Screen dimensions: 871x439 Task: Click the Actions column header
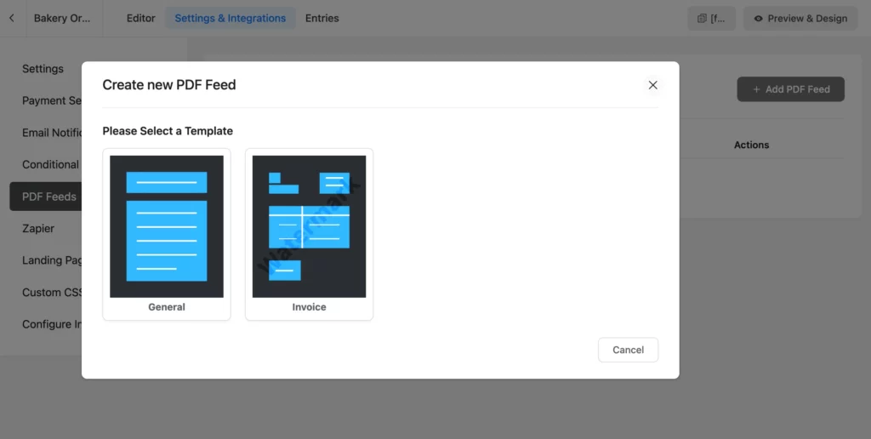coord(751,145)
